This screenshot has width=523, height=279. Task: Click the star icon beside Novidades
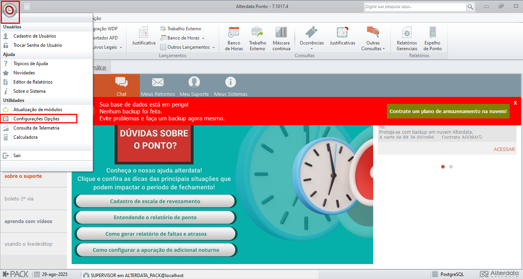pos(6,73)
